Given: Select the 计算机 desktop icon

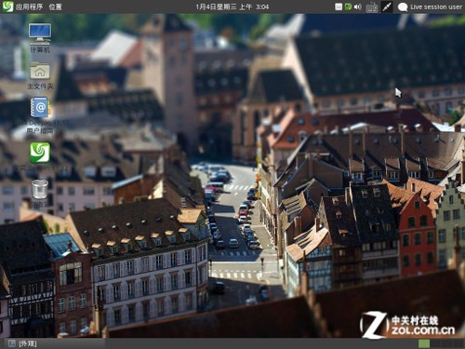Looking at the screenshot, I should (x=40, y=38).
